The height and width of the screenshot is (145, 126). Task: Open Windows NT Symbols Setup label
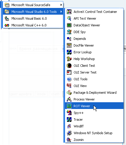(x=93, y=133)
